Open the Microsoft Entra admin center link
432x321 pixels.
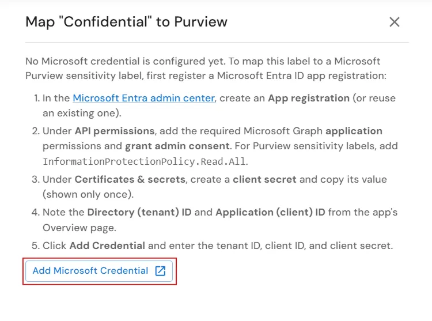(x=143, y=98)
